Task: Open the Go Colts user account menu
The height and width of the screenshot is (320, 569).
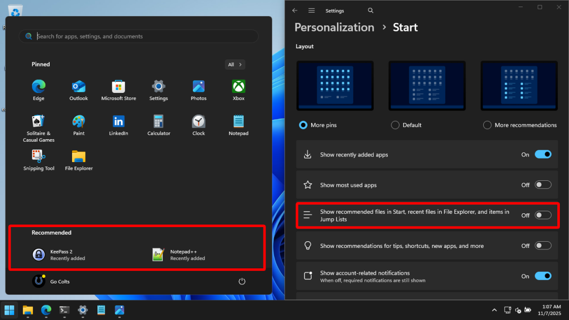Action: click(x=51, y=281)
